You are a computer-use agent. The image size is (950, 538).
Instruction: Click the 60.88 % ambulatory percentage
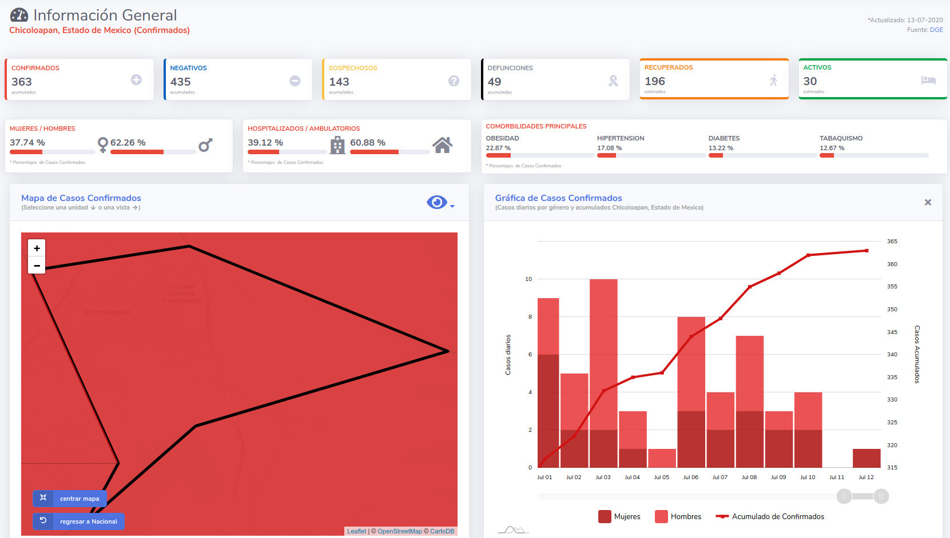(368, 142)
